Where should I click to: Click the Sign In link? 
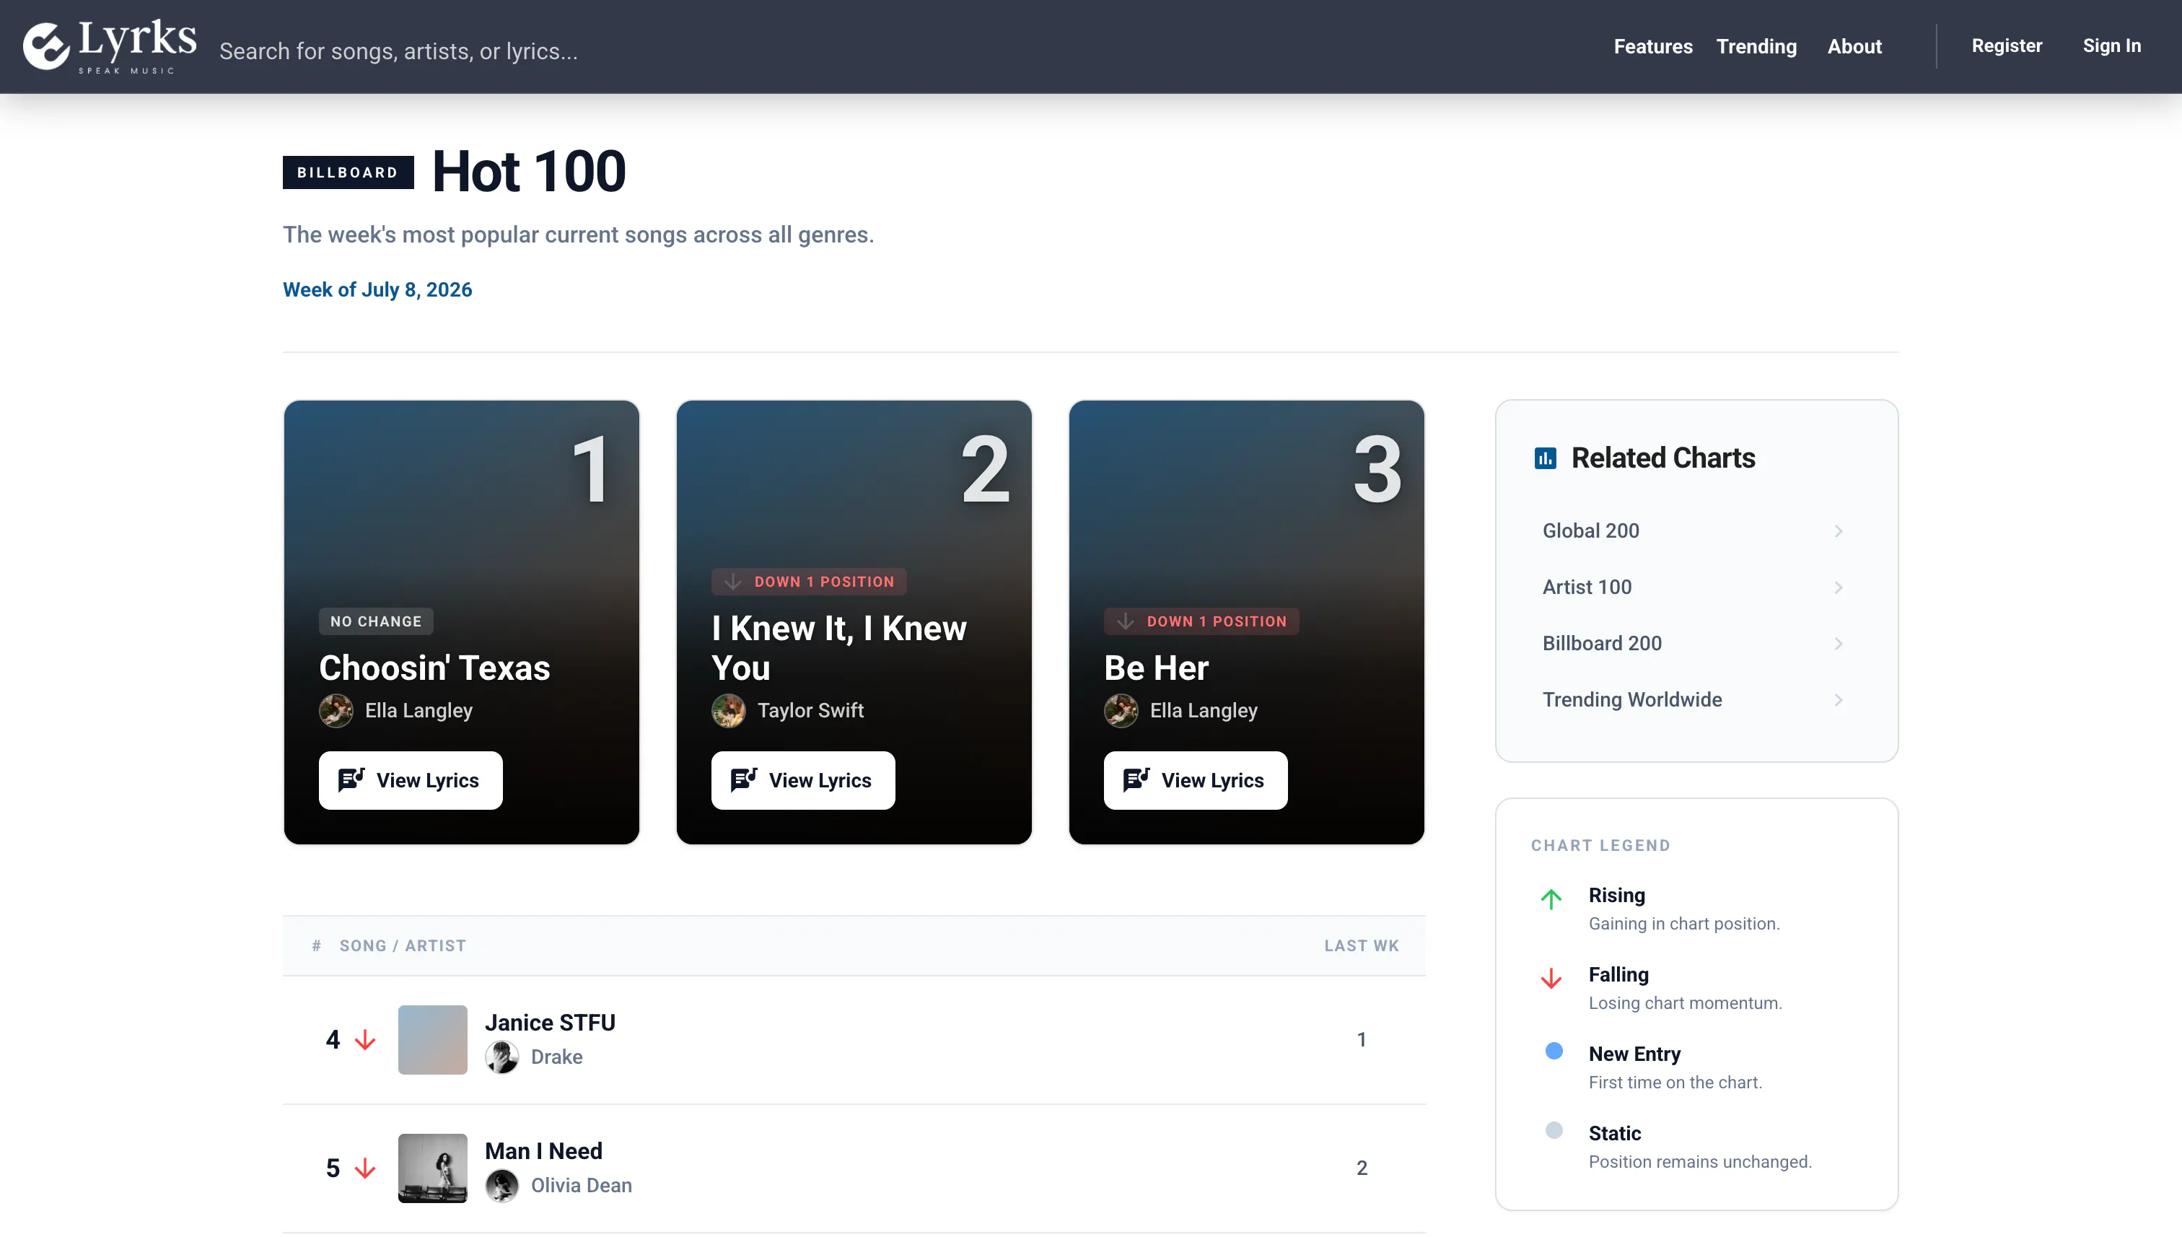pos(2111,46)
